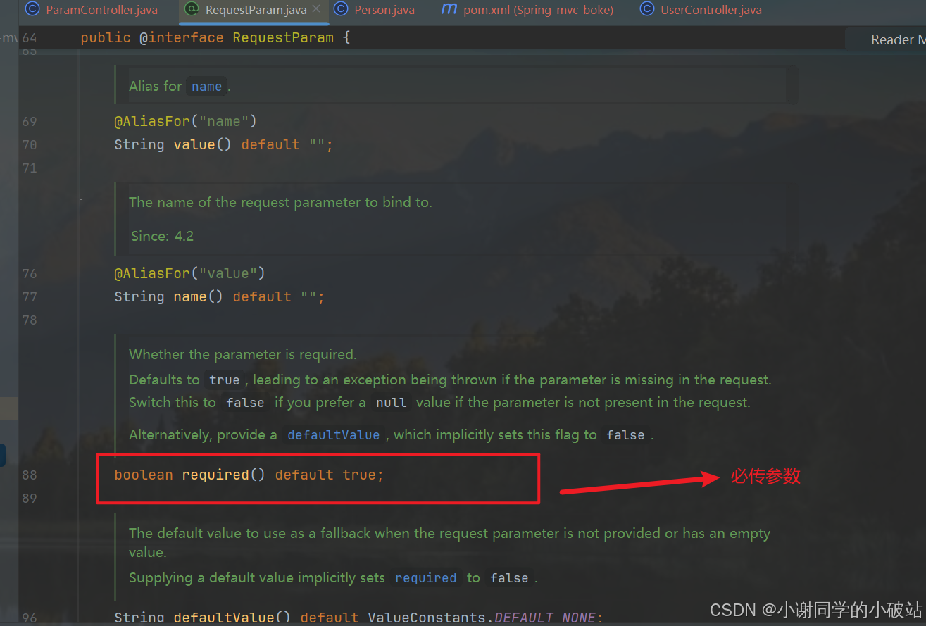Screen dimensions: 926x626
Task: Click the required() method name
Action: (215, 475)
